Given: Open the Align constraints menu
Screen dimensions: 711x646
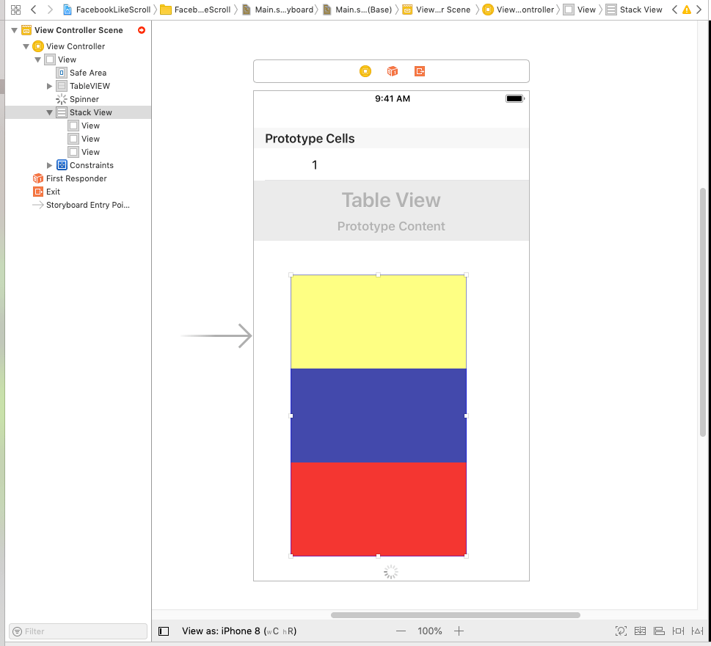Looking at the screenshot, I should 659,631.
